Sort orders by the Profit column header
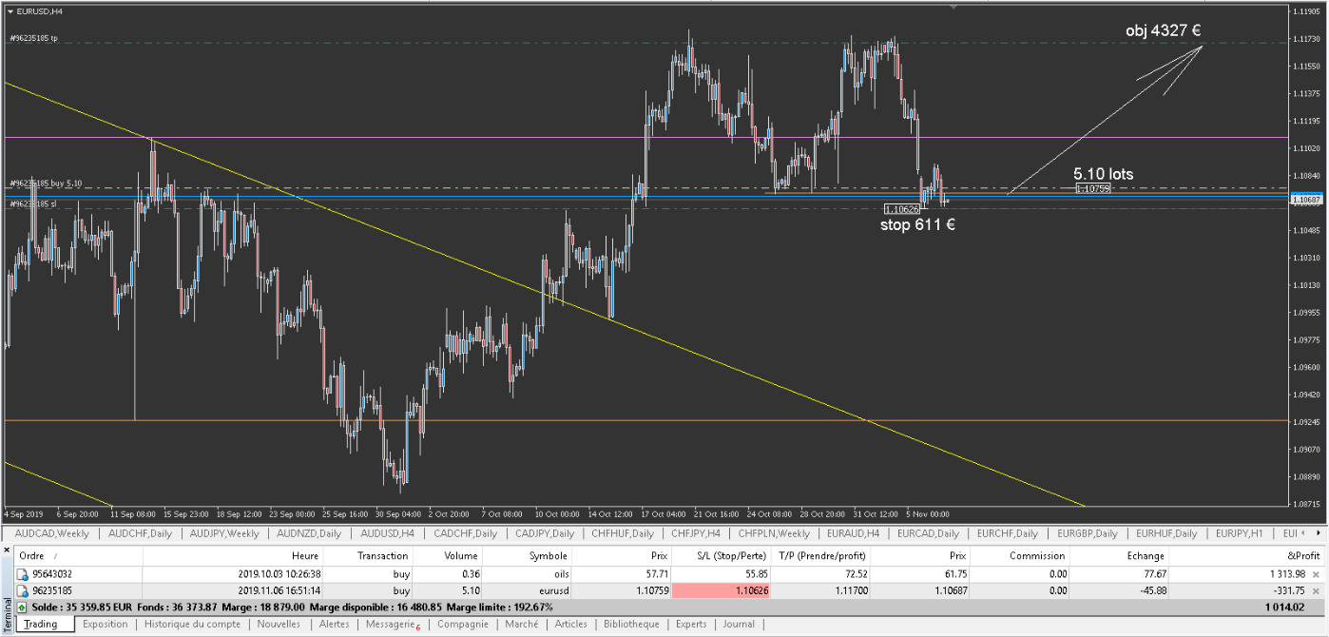1329x637 pixels. (1302, 555)
